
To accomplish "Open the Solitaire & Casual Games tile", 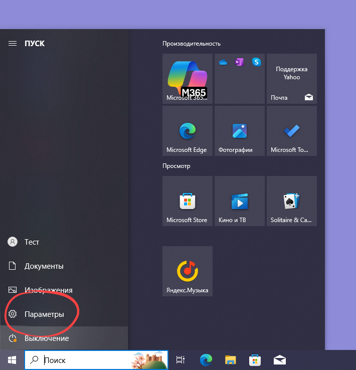I will 292,201.
